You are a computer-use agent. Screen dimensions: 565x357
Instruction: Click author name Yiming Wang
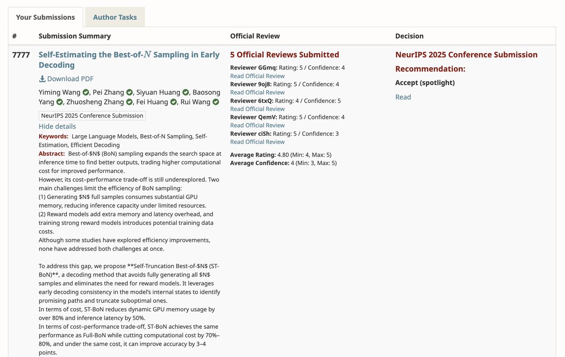[59, 92]
